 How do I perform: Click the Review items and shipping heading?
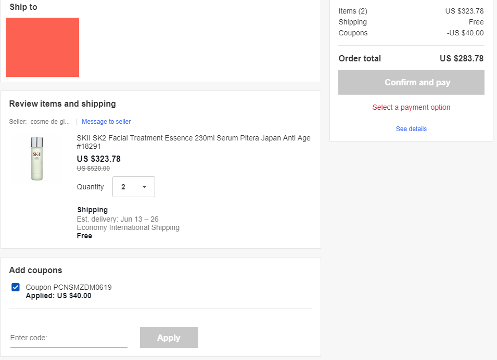point(62,104)
